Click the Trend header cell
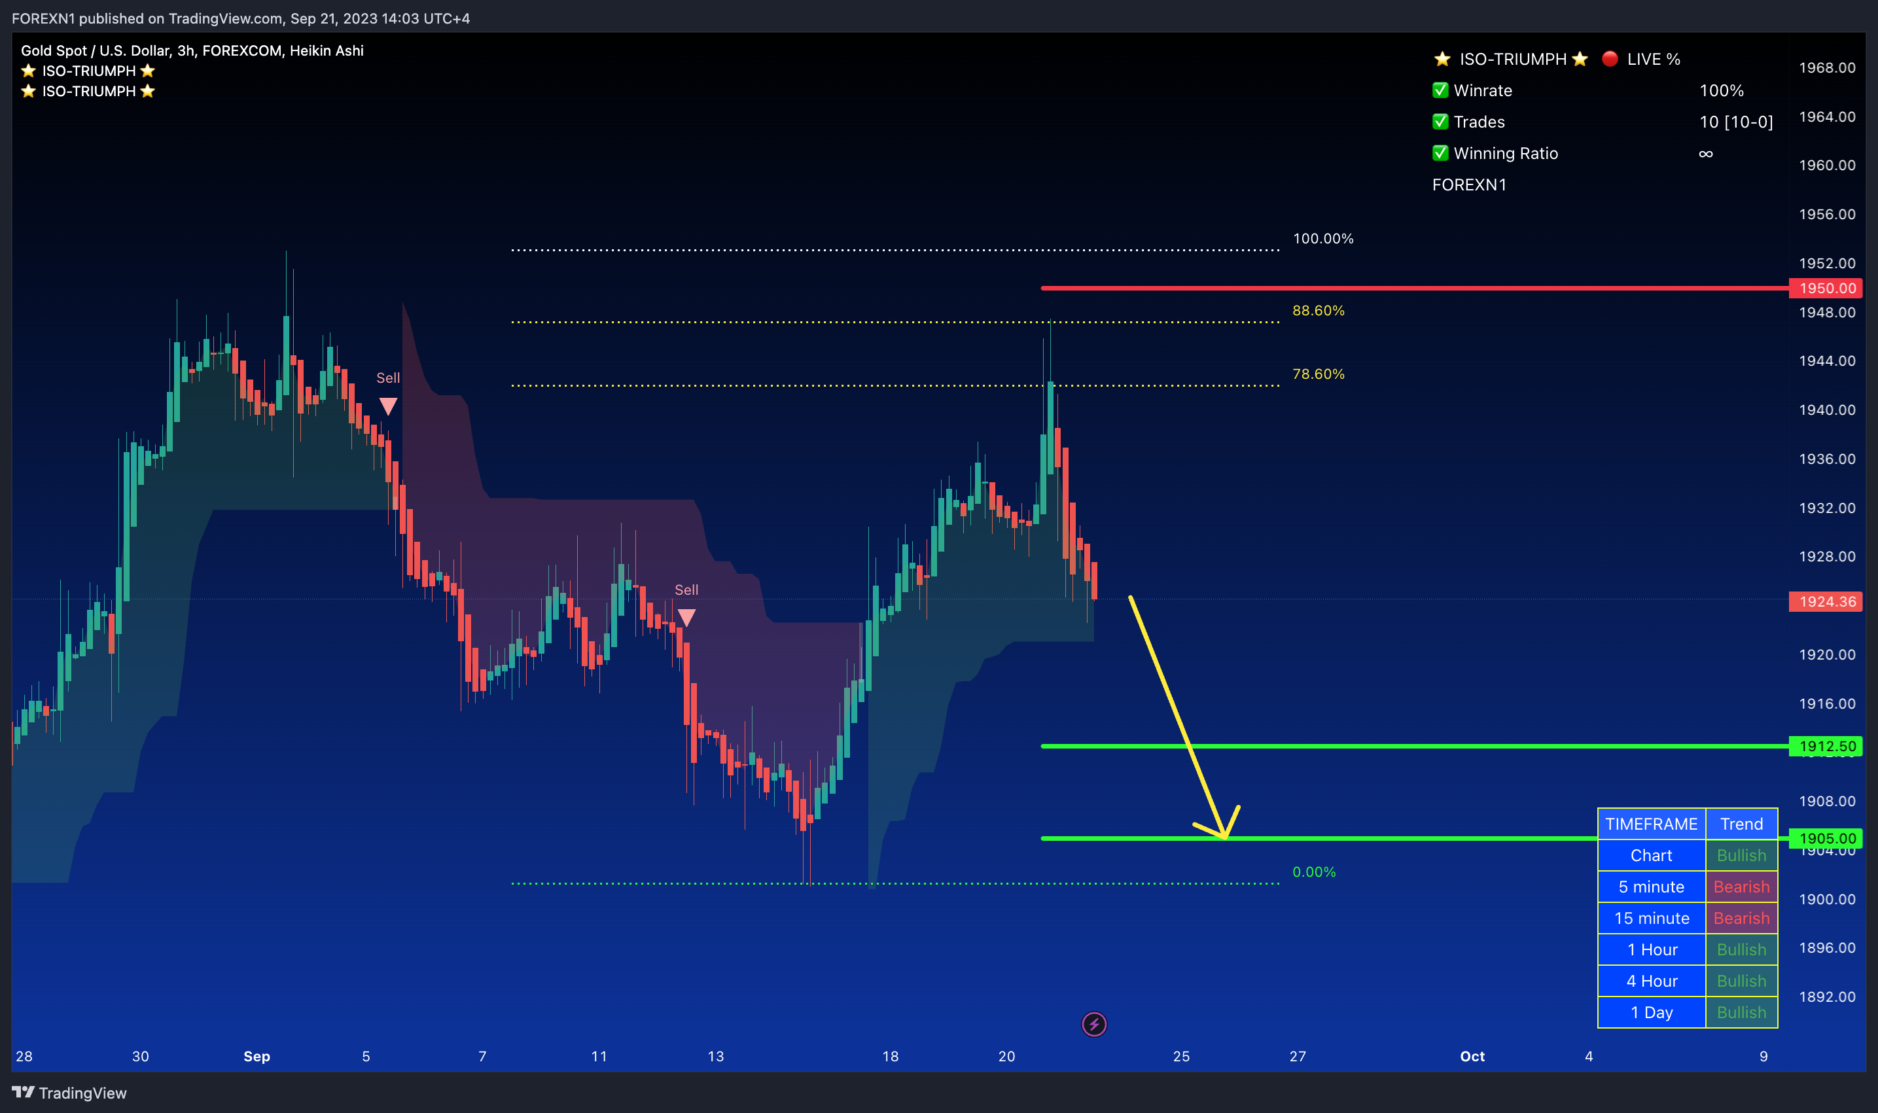This screenshot has height=1113, width=1878. pyautogui.click(x=1741, y=824)
